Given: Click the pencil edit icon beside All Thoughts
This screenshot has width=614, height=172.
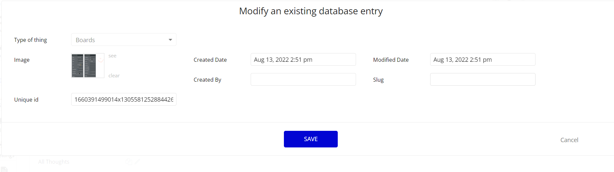Looking at the screenshot, I should [137, 162].
